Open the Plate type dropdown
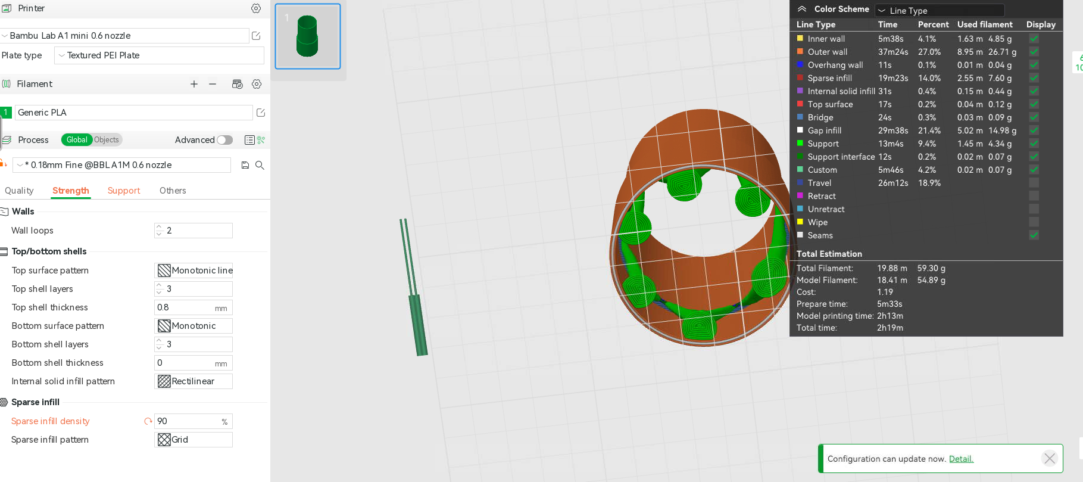The height and width of the screenshot is (482, 1083). [x=159, y=55]
